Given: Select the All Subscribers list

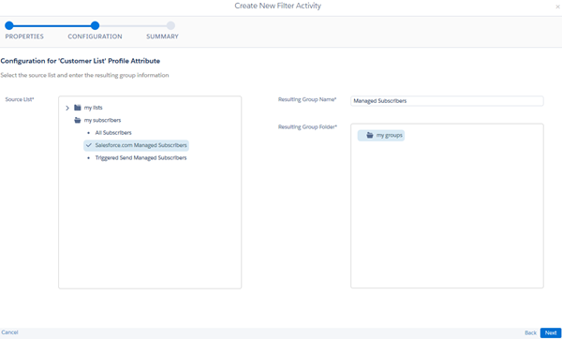Looking at the screenshot, I should [113, 133].
